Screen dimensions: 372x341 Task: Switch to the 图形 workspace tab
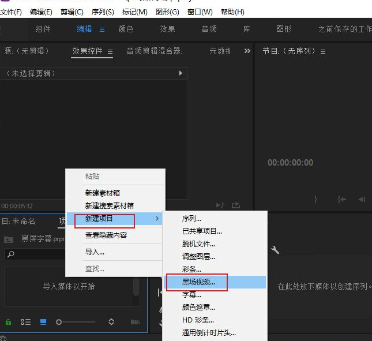point(284,29)
